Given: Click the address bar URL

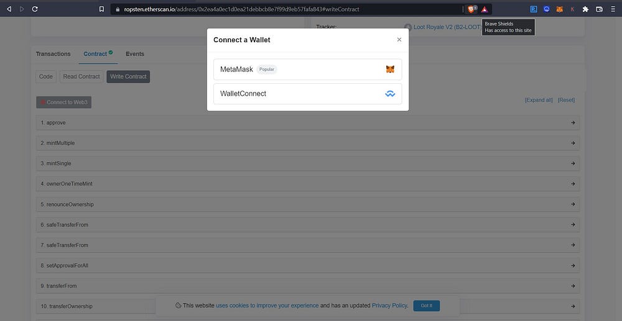Looking at the screenshot, I should click(x=241, y=9).
